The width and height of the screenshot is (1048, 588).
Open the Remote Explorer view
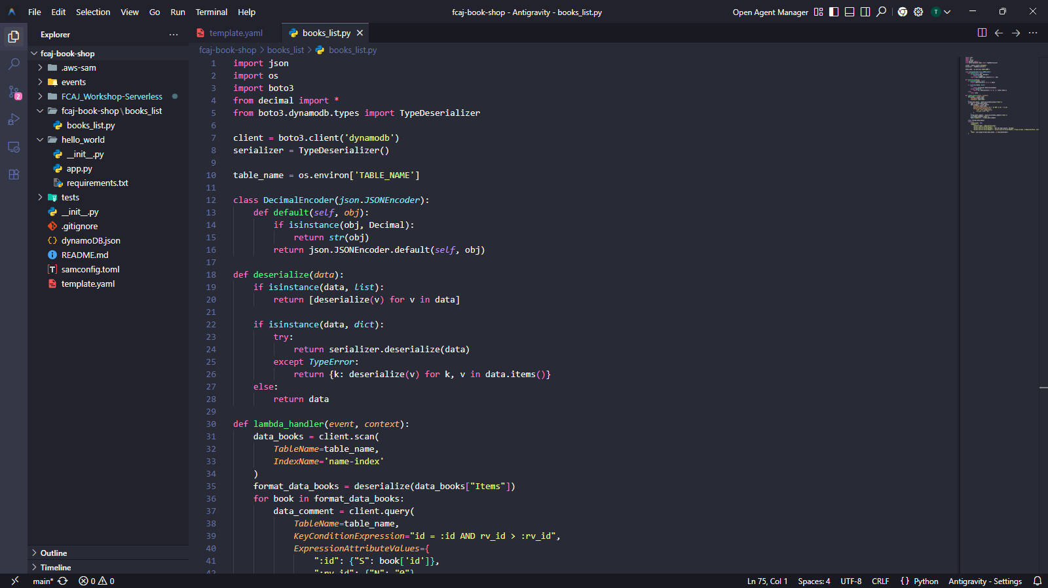[x=14, y=147]
